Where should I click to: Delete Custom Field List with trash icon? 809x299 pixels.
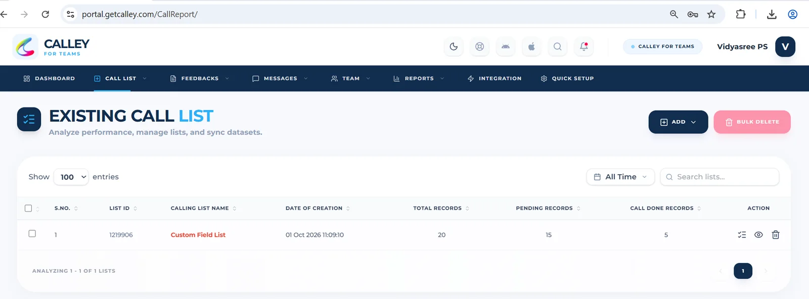(x=776, y=235)
